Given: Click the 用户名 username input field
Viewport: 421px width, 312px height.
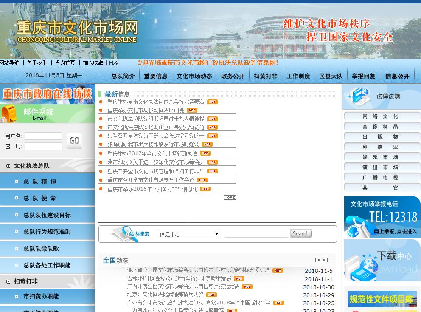Looking at the screenshot, I should pos(43,136).
